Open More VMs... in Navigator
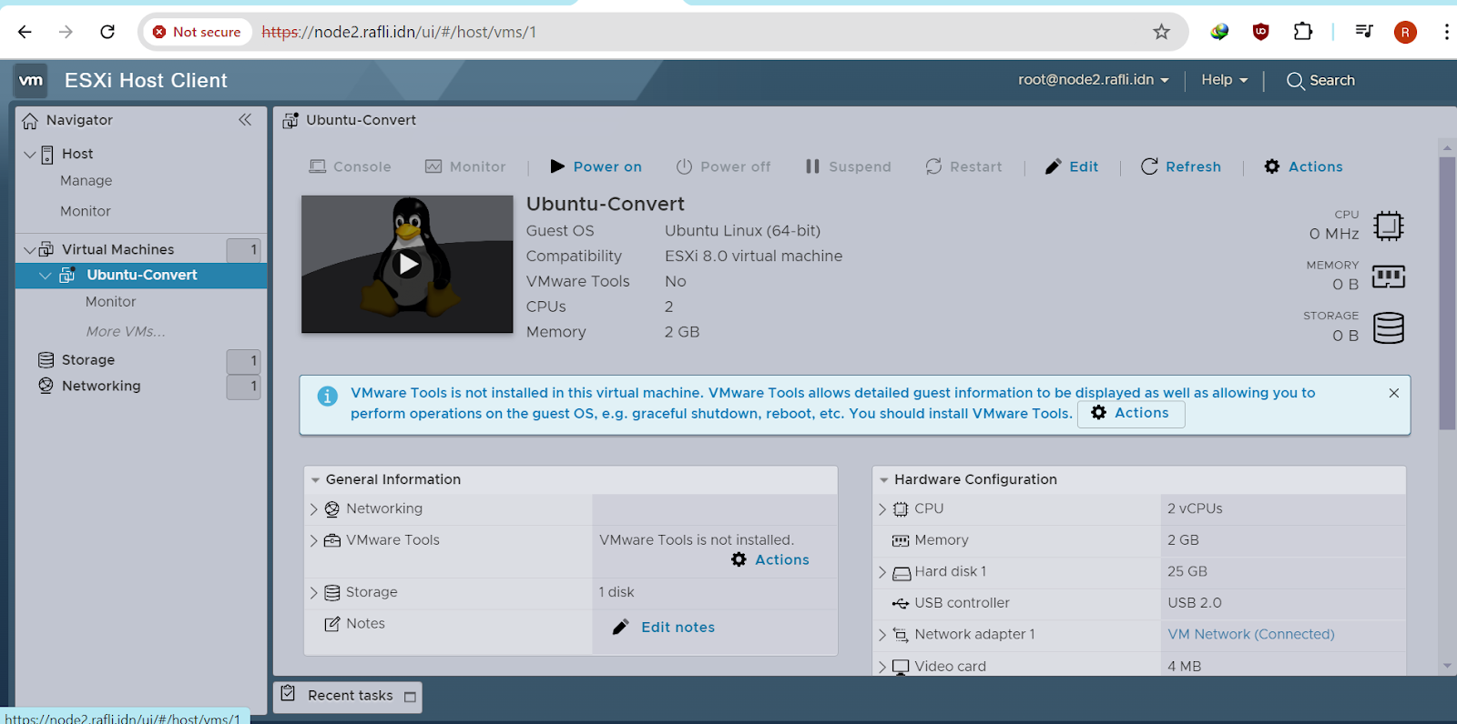1457x724 pixels. click(x=126, y=331)
